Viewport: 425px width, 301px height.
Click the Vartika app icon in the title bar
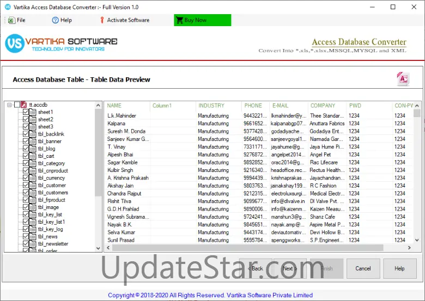[8, 7]
